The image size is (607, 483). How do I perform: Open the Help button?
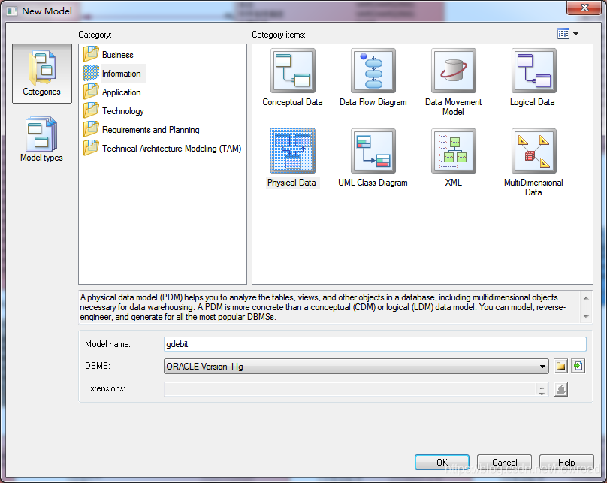pyautogui.click(x=566, y=463)
